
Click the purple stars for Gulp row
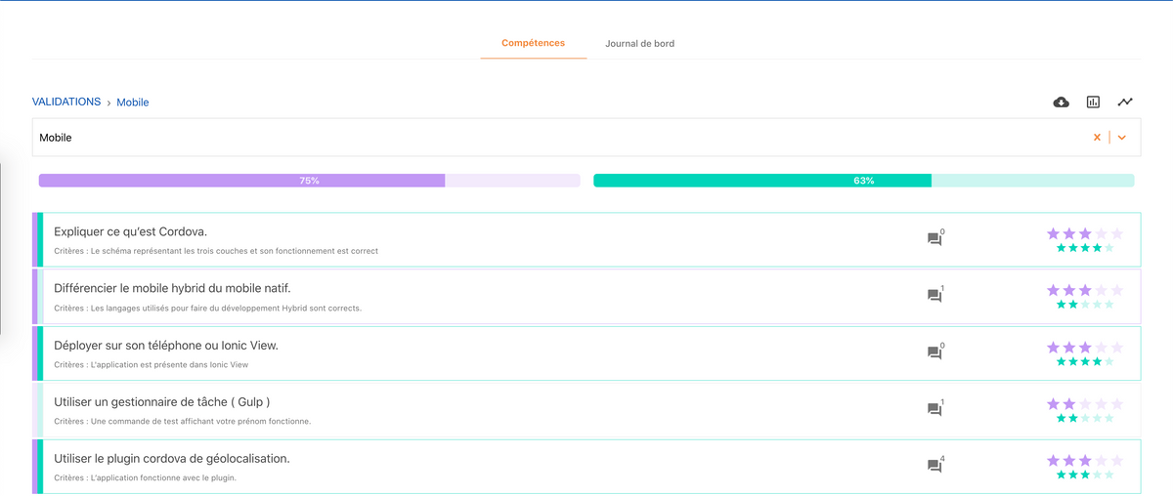[1085, 403]
